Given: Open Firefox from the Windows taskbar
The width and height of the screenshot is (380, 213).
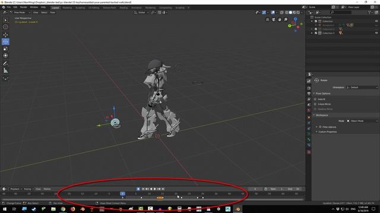Looking at the screenshot, I should 72,209.
